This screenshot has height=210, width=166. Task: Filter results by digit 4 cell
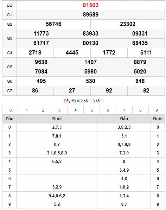(x=76, y=110)
